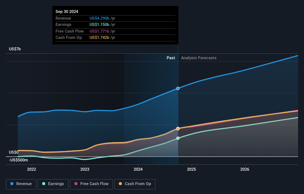Click the US$1.771b free cash flow value
The width and height of the screenshot is (304, 194).
[100, 31]
